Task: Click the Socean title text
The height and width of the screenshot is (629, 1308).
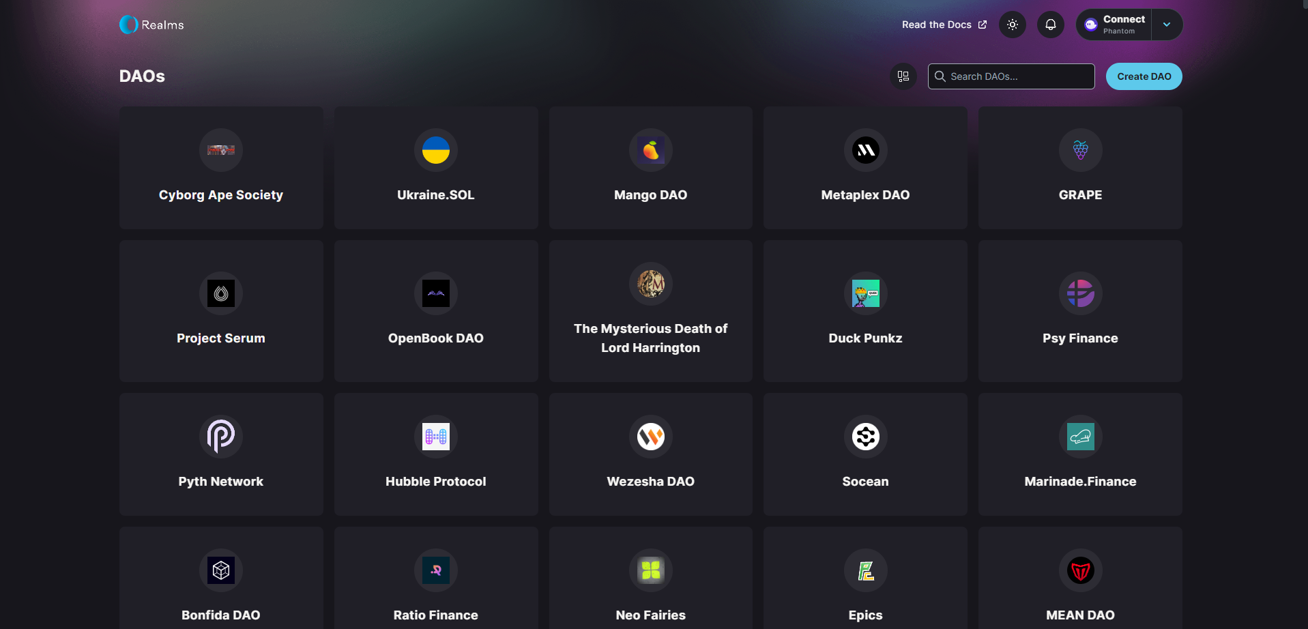Action: 866,482
